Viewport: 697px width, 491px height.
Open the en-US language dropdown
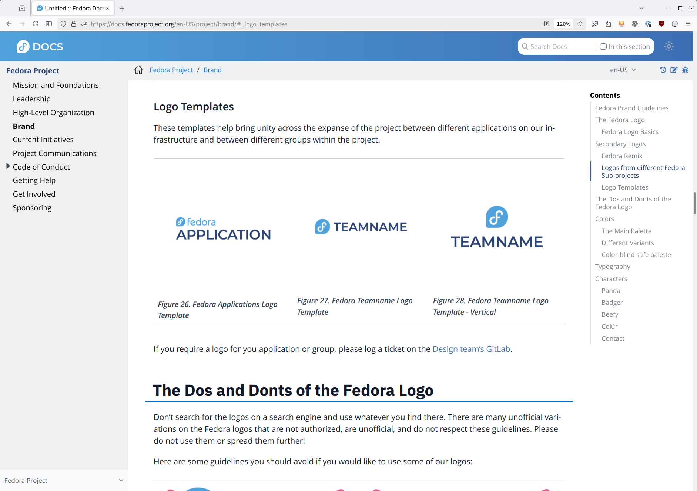click(623, 70)
